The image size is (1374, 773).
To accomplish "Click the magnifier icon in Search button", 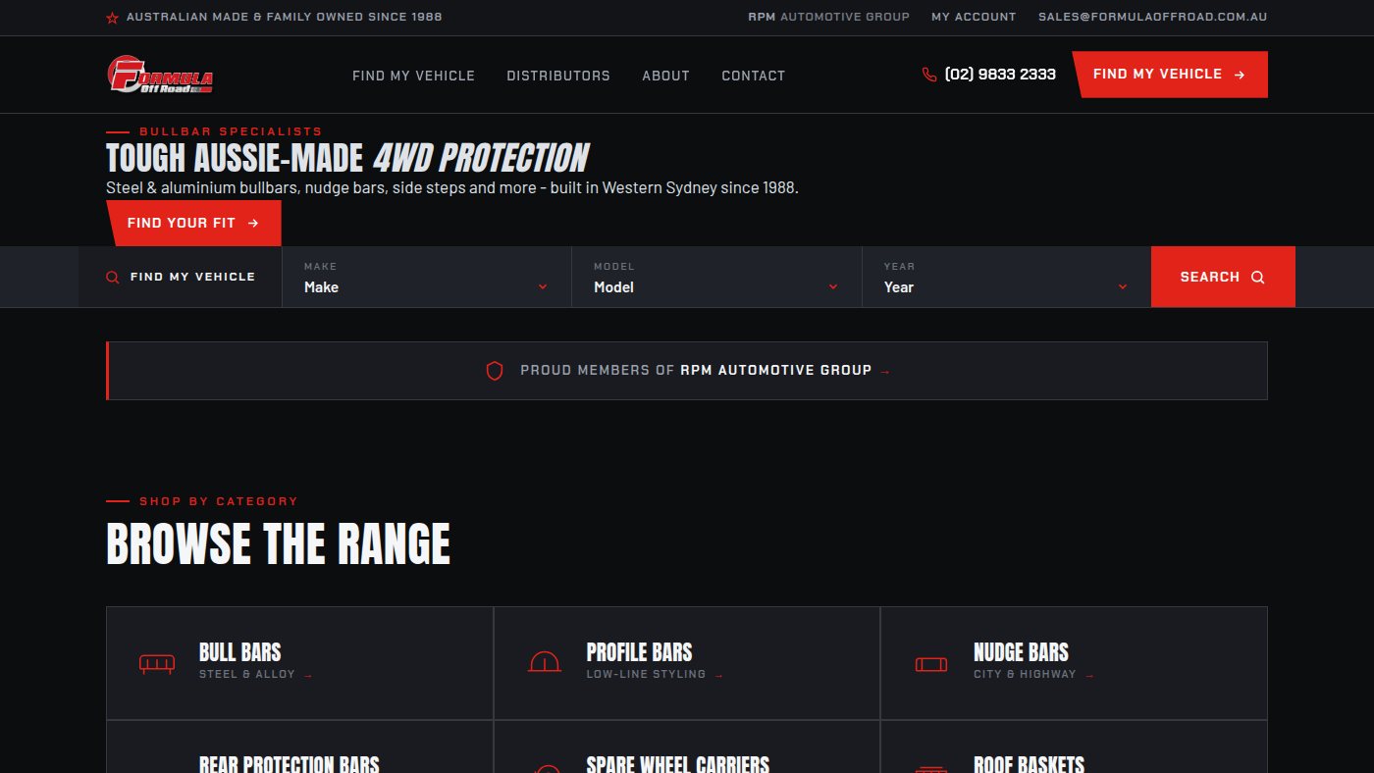I will tap(1258, 278).
